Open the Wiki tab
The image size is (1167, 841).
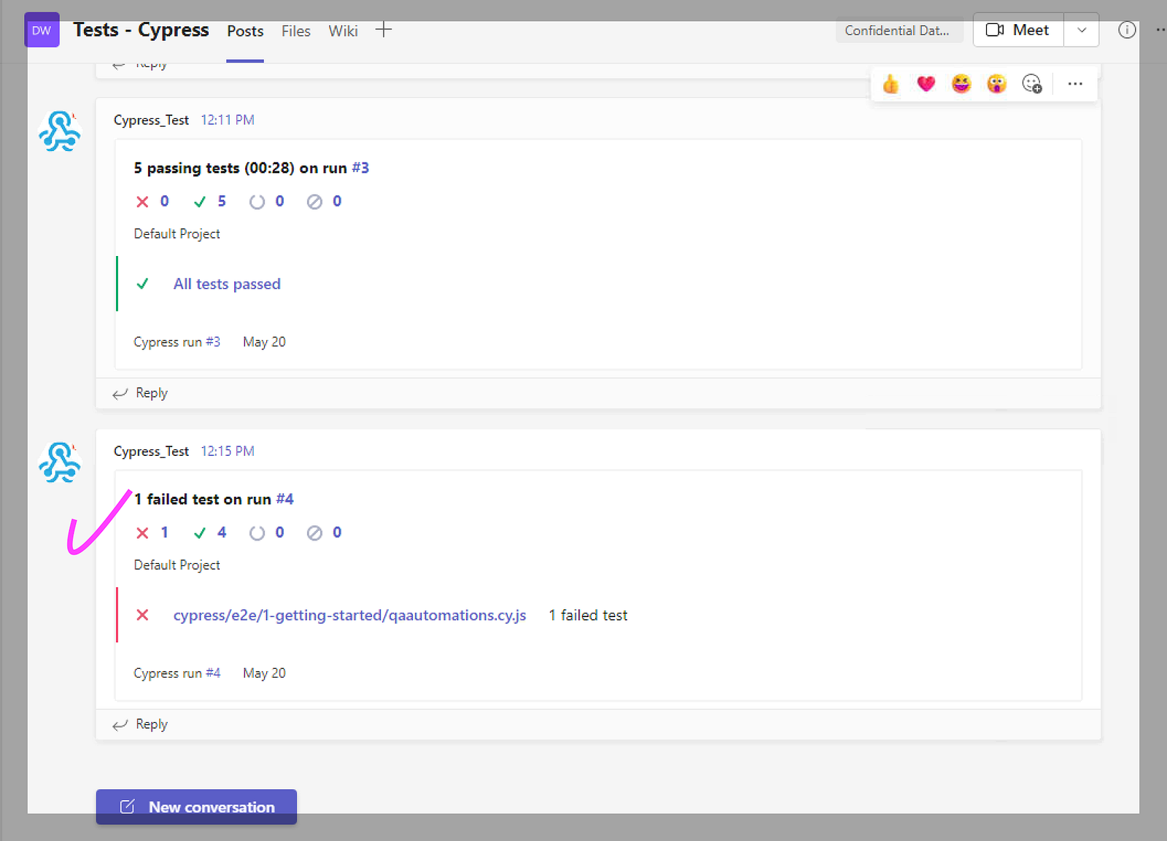point(343,31)
